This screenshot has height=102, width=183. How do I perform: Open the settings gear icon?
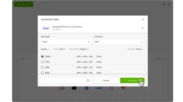164,4
